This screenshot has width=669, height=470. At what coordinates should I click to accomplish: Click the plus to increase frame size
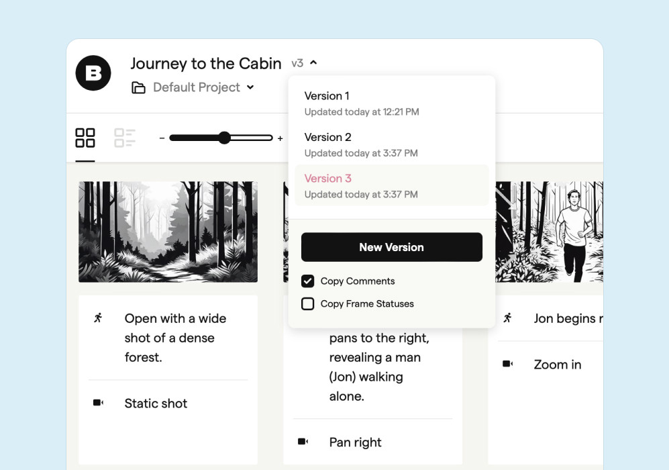tap(280, 138)
